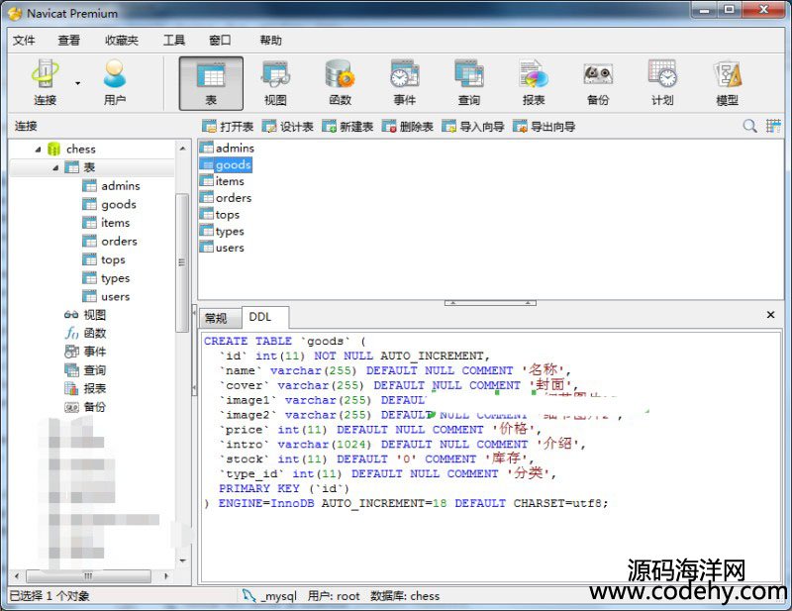Select the orders table in object list

click(x=233, y=198)
